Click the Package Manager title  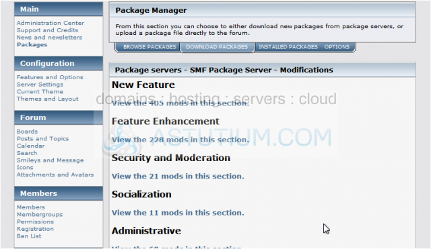pos(151,10)
